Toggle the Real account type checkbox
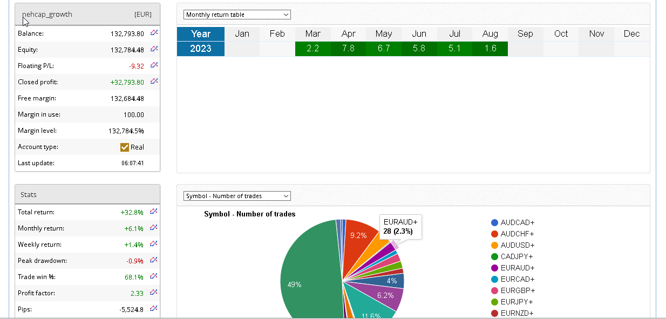The height and width of the screenshot is (319, 666). 125,147
